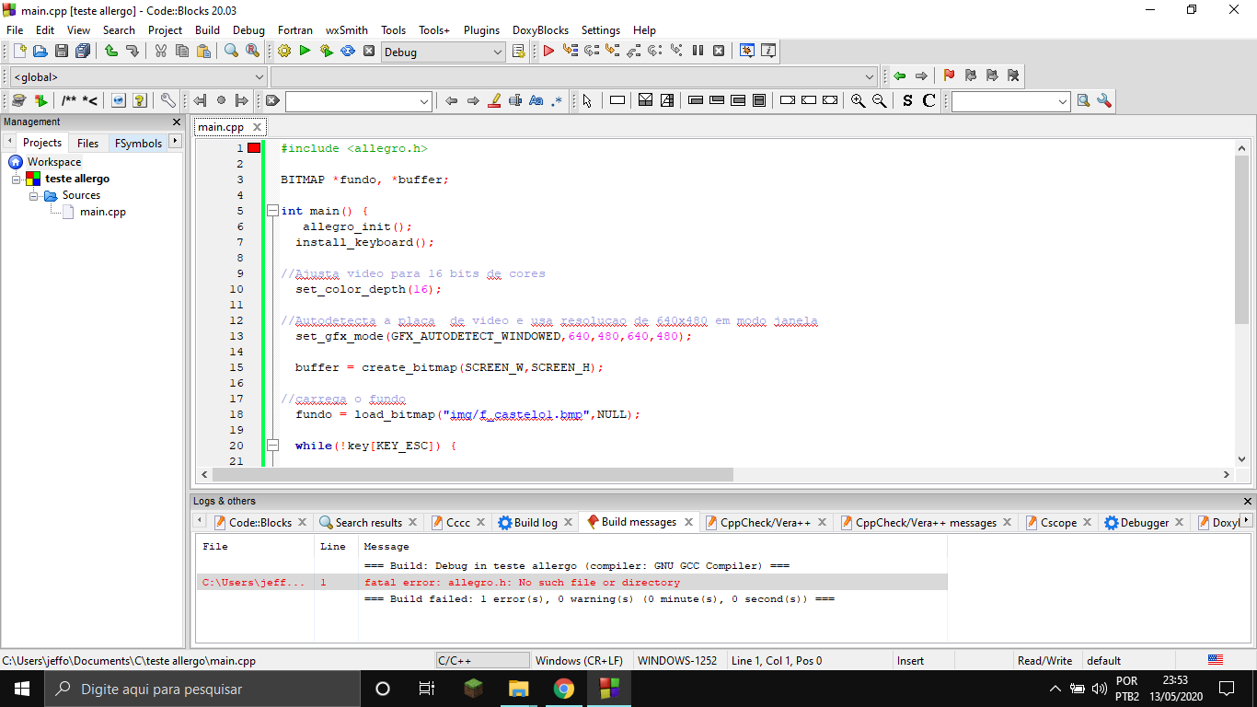The height and width of the screenshot is (707, 1257).
Task: Switch to the Search results tab
Action: pyautogui.click(x=368, y=522)
